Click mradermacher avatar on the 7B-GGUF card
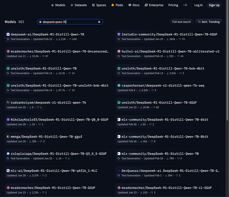 pos(8,188)
